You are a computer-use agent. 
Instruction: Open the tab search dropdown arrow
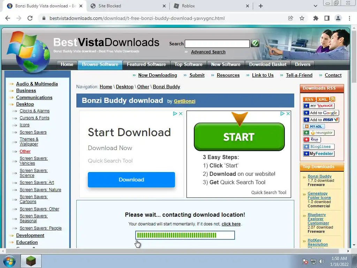point(315,6)
